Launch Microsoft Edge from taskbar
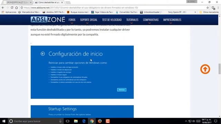The width and height of the screenshot is (221, 124). (84, 121)
